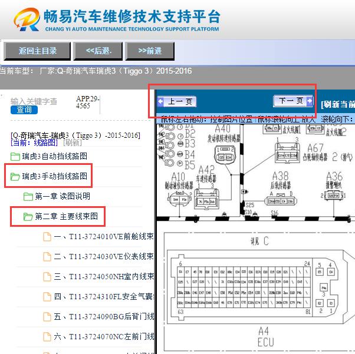Click the [Q-奇瑞汽车-瑞虎3] model heading

click(x=75, y=135)
